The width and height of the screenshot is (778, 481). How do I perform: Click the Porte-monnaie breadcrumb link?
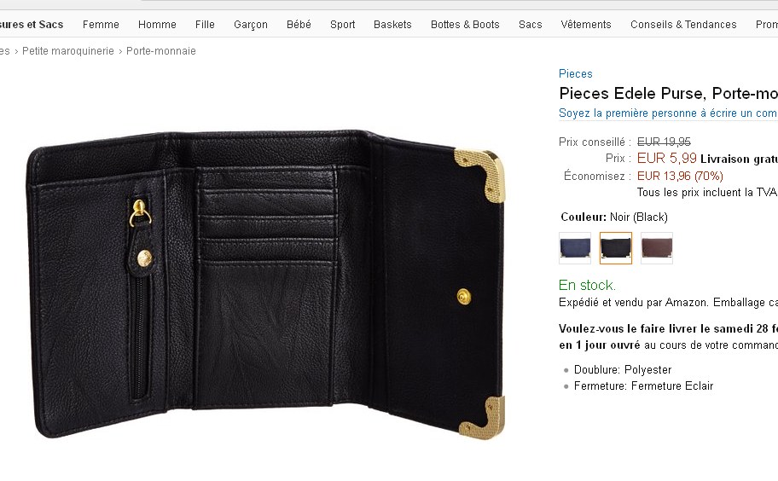point(161,51)
